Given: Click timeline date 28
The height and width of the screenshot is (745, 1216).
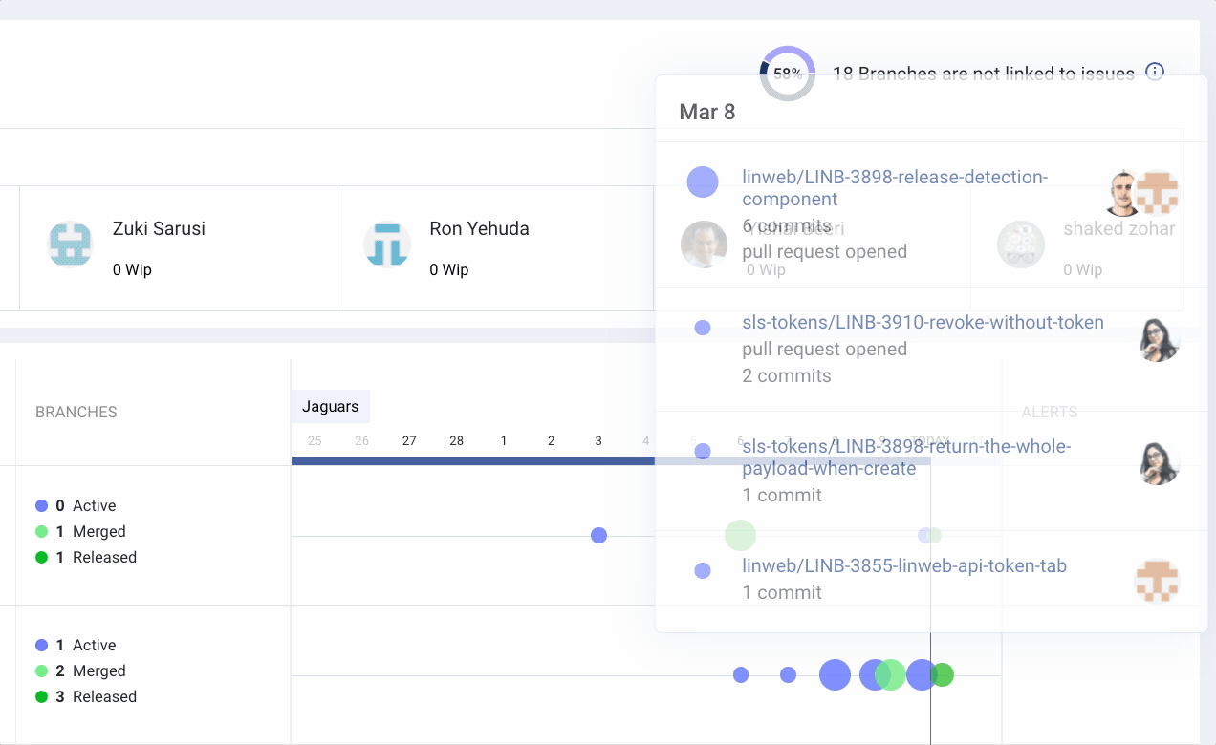Looking at the screenshot, I should (x=456, y=441).
